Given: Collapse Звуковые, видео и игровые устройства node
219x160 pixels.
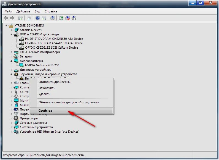Looking at the screenshot, I should point(11,74).
